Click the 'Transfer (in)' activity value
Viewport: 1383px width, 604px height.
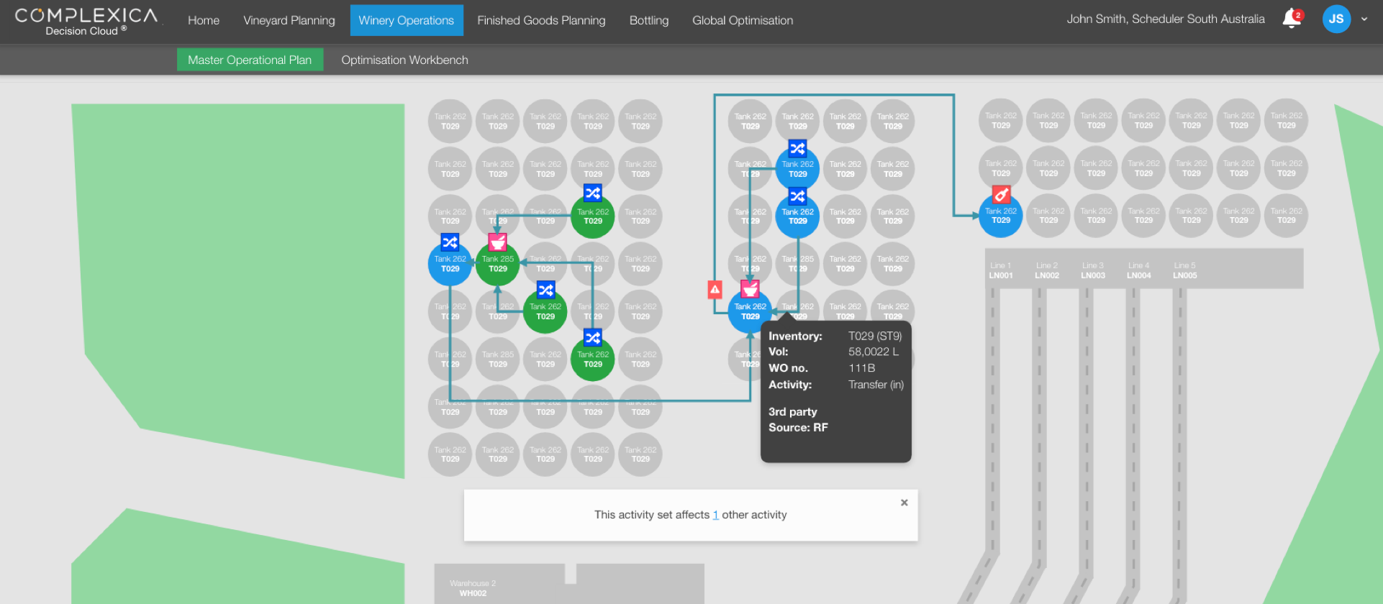[x=876, y=385]
